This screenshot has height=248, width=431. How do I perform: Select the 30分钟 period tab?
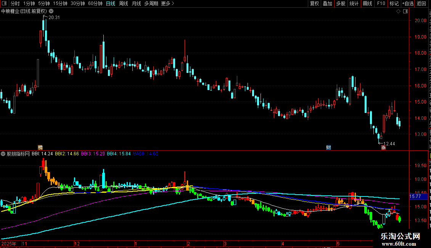point(78,3)
